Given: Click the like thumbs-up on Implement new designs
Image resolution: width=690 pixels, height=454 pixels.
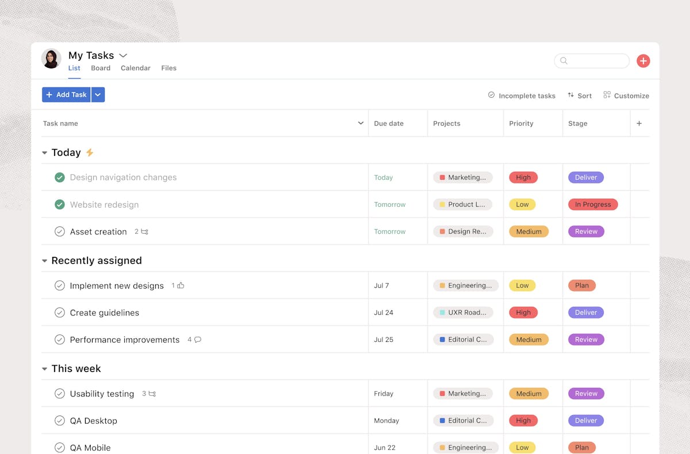Looking at the screenshot, I should (181, 286).
